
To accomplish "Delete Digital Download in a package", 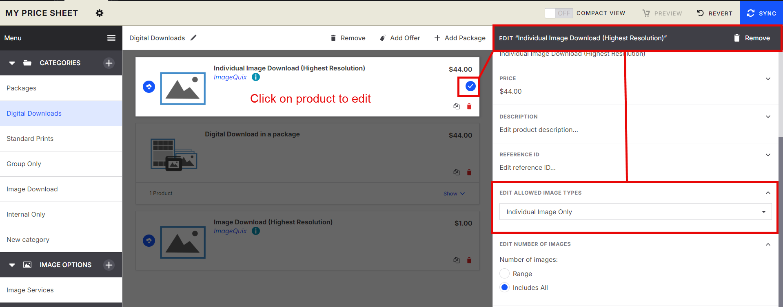I will [x=469, y=172].
